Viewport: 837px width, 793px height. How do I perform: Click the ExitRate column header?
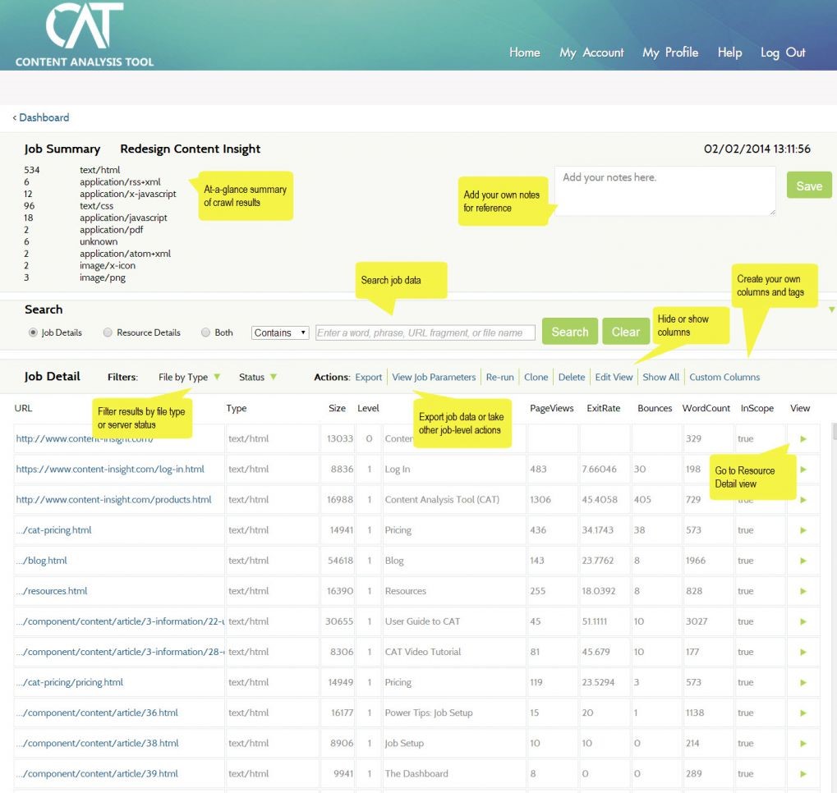603,408
